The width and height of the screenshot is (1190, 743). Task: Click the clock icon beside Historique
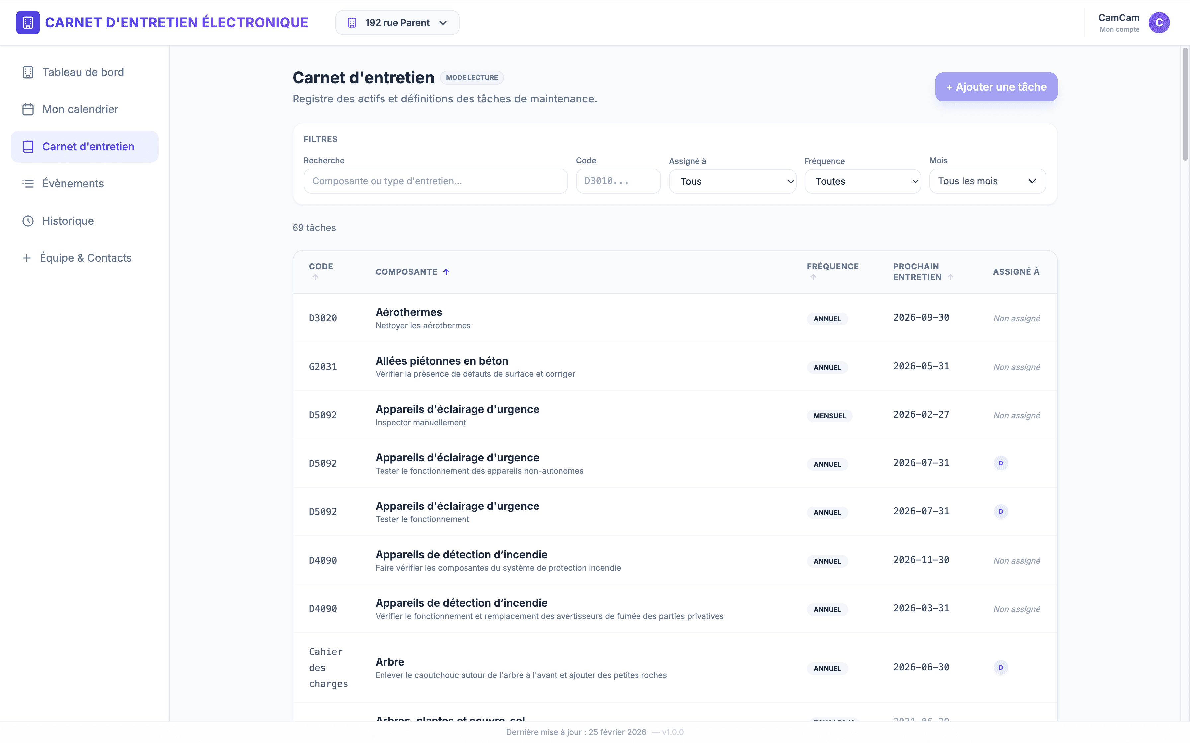coord(28,221)
